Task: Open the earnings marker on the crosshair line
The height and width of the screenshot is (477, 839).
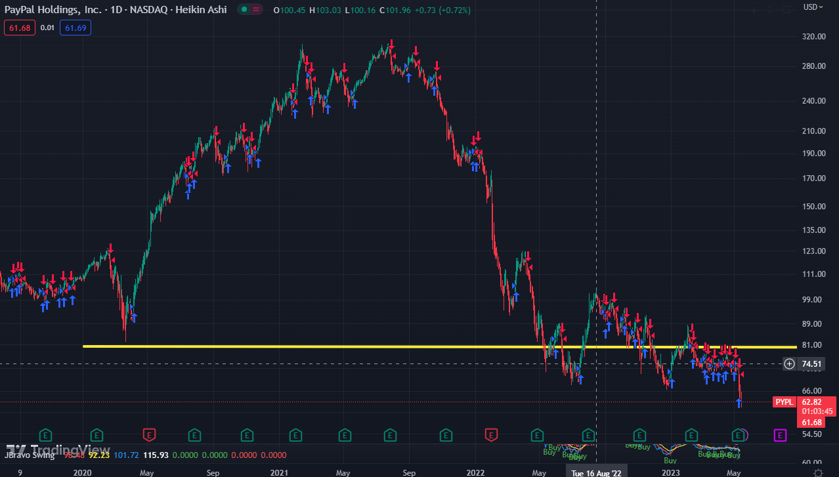Action: (589, 434)
